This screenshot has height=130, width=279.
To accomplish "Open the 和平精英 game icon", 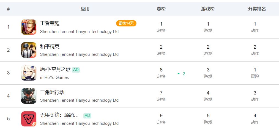I will tap(29, 50).
